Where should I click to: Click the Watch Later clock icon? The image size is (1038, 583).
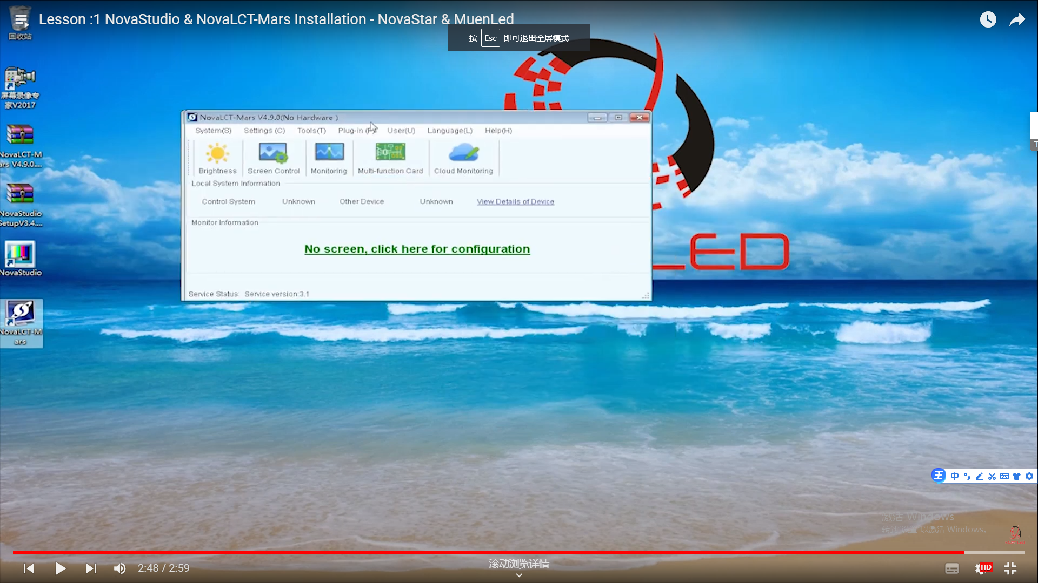coord(988,19)
